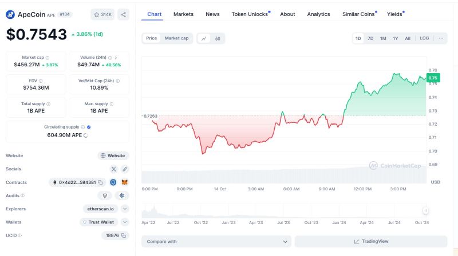The height and width of the screenshot is (256, 458).
Task: Click the mini history timeline chart
Action: point(284,210)
